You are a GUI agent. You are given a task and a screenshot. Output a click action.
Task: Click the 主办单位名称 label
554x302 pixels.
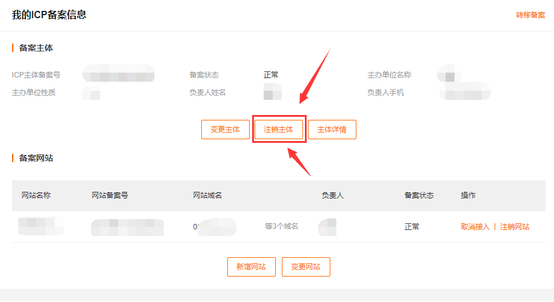[x=389, y=75]
